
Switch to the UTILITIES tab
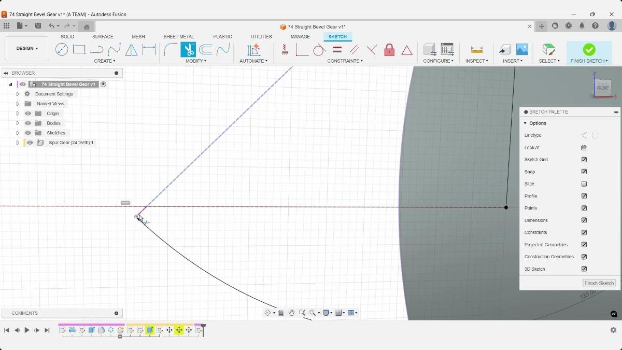click(x=261, y=37)
